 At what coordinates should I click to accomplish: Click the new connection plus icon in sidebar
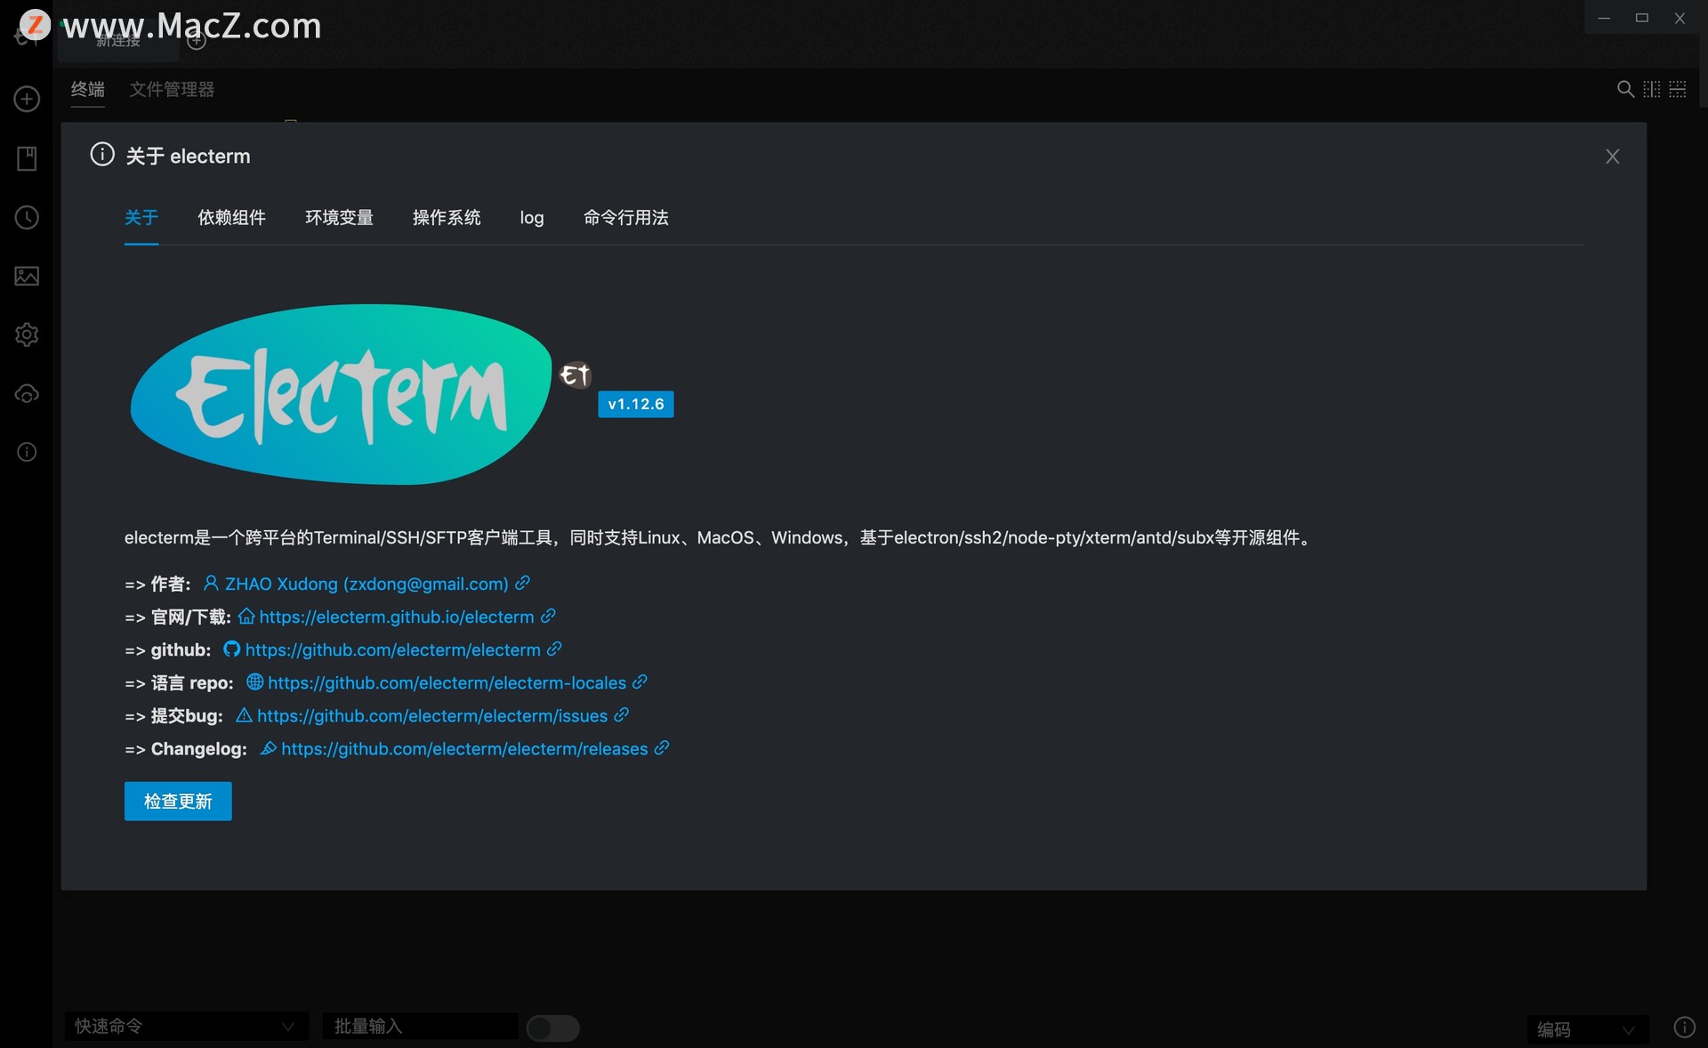(27, 99)
